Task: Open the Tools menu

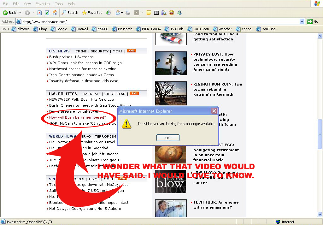Action: 59,4
